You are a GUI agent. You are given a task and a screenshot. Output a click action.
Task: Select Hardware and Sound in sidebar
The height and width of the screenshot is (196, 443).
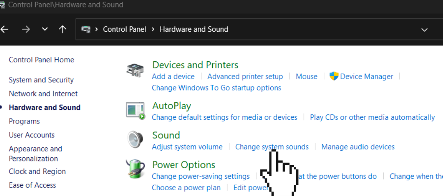[x=45, y=107]
